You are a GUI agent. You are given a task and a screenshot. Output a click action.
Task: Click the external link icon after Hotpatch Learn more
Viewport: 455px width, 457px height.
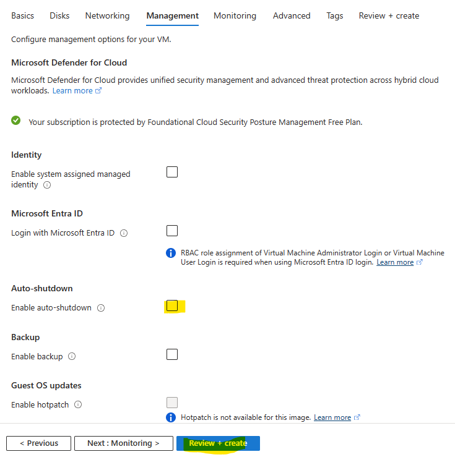357,417
